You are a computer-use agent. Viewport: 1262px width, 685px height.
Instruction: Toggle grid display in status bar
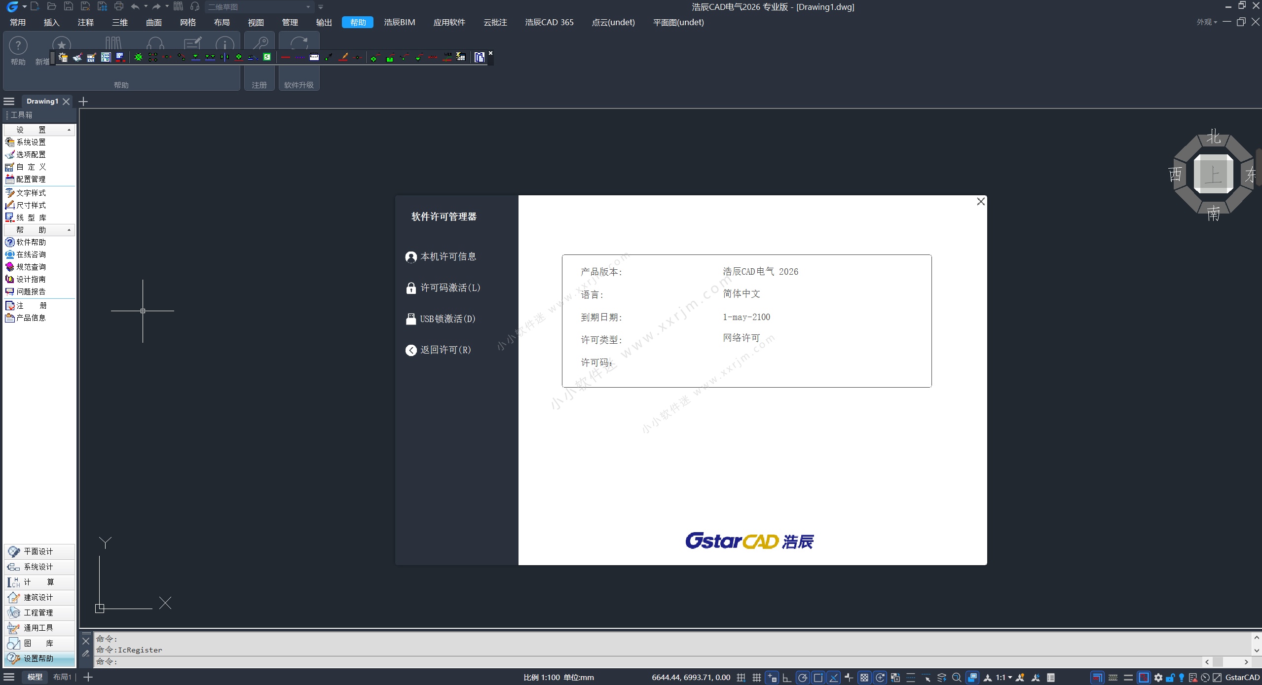(756, 678)
